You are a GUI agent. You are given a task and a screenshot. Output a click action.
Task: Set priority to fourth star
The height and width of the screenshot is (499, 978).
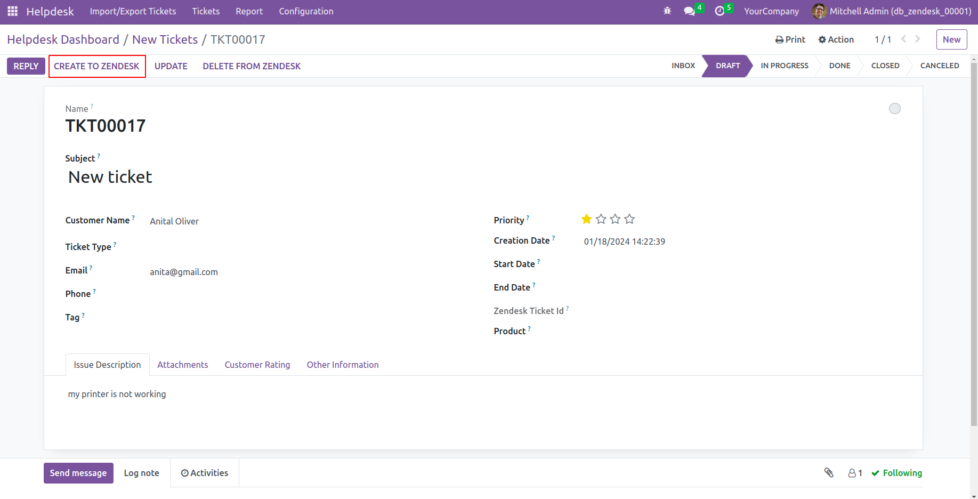(629, 219)
